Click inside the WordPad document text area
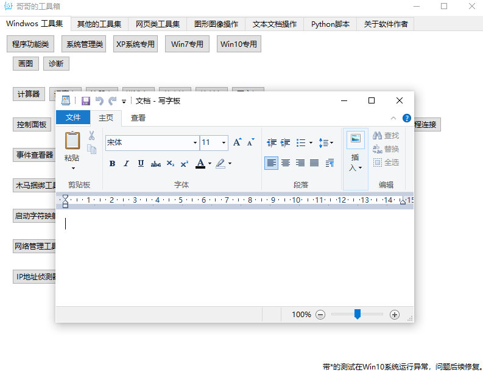 pyautogui.click(x=234, y=258)
